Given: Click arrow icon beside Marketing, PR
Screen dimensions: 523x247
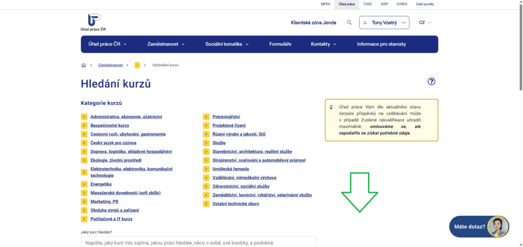Looking at the screenshot, I should (x=84, y=202).
